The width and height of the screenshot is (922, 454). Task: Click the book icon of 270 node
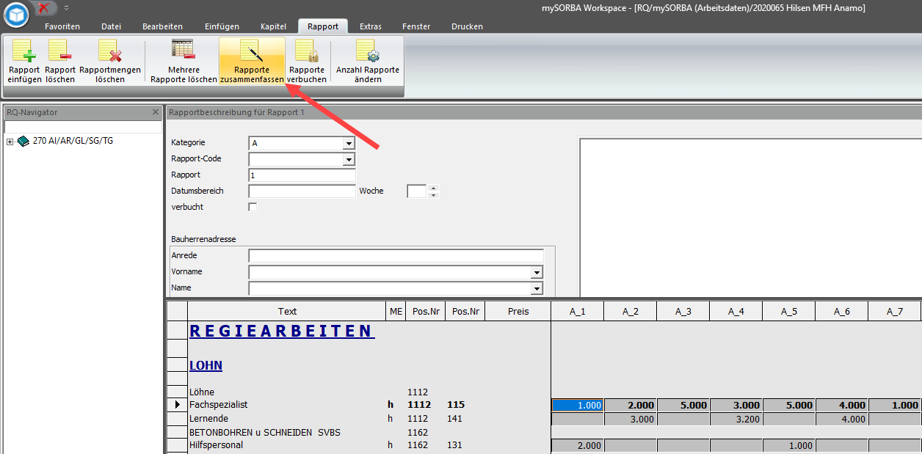pos(23,142)
